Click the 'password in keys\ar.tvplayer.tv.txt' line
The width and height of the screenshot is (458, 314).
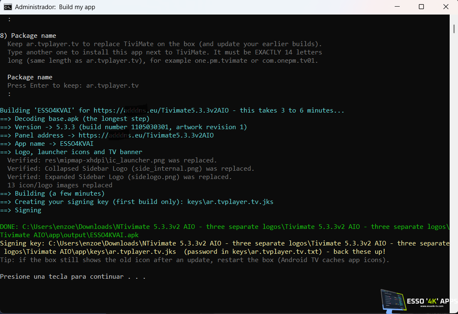195,252
